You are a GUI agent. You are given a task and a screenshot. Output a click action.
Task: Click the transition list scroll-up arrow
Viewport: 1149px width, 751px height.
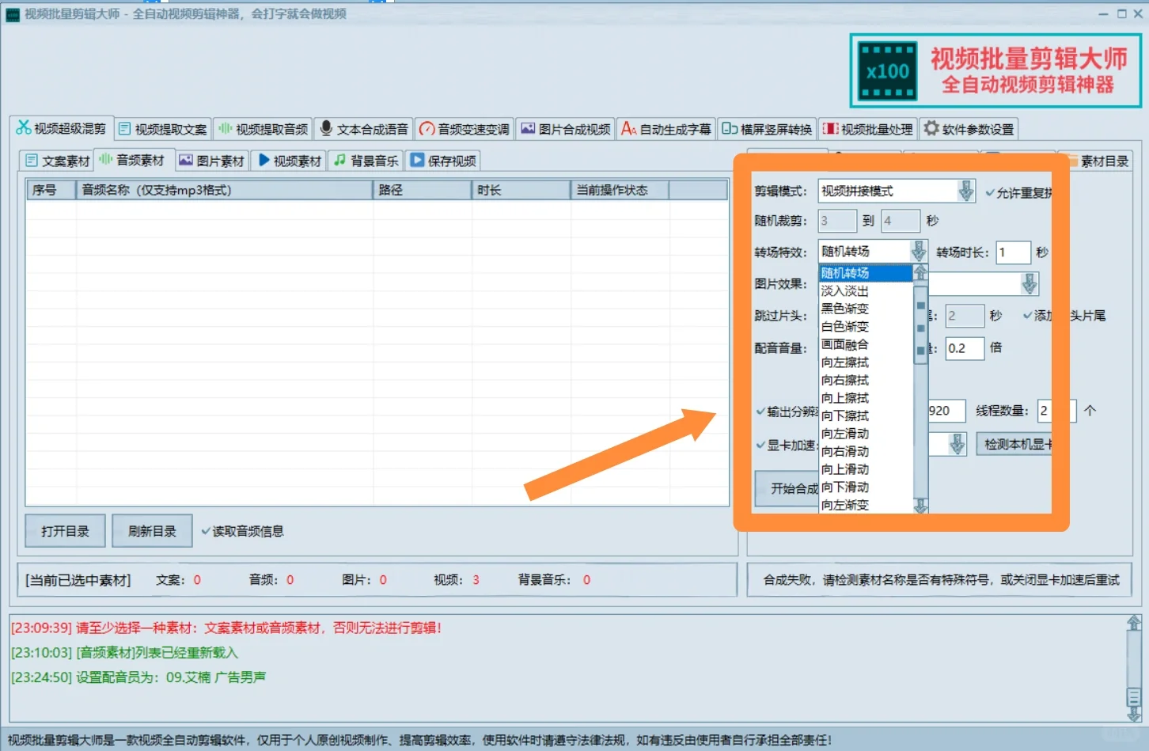(x=920, y=273)
